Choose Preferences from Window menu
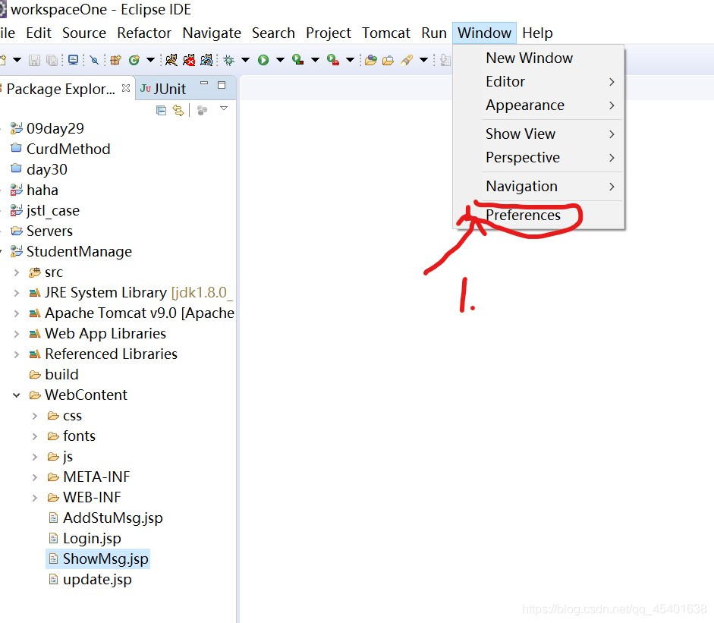Viewport: 714px width, 623px height. click(x=539, y=215)
